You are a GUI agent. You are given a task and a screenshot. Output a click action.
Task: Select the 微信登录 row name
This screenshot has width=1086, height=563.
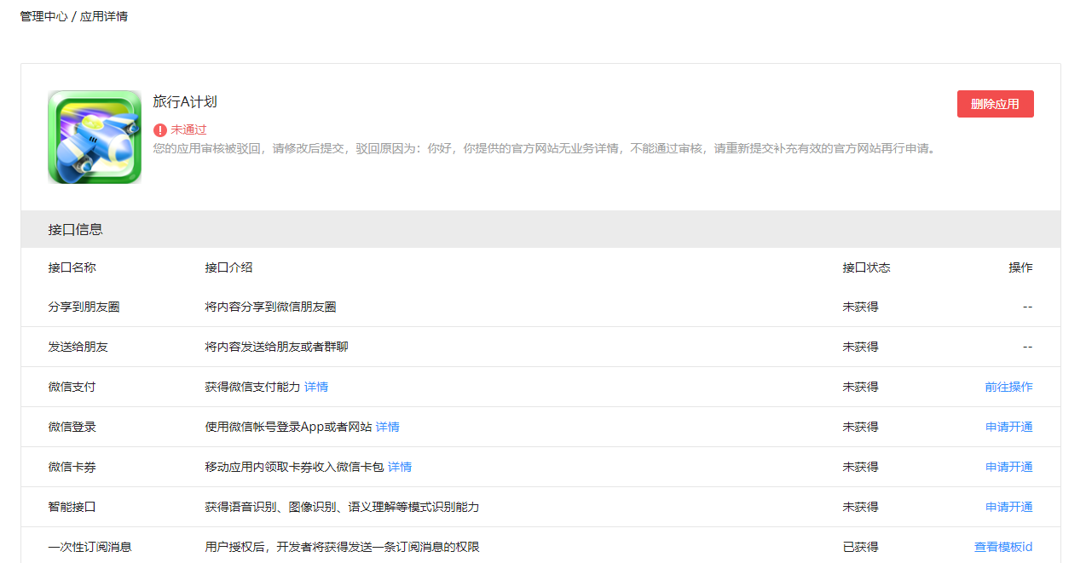tap(72, 427)
